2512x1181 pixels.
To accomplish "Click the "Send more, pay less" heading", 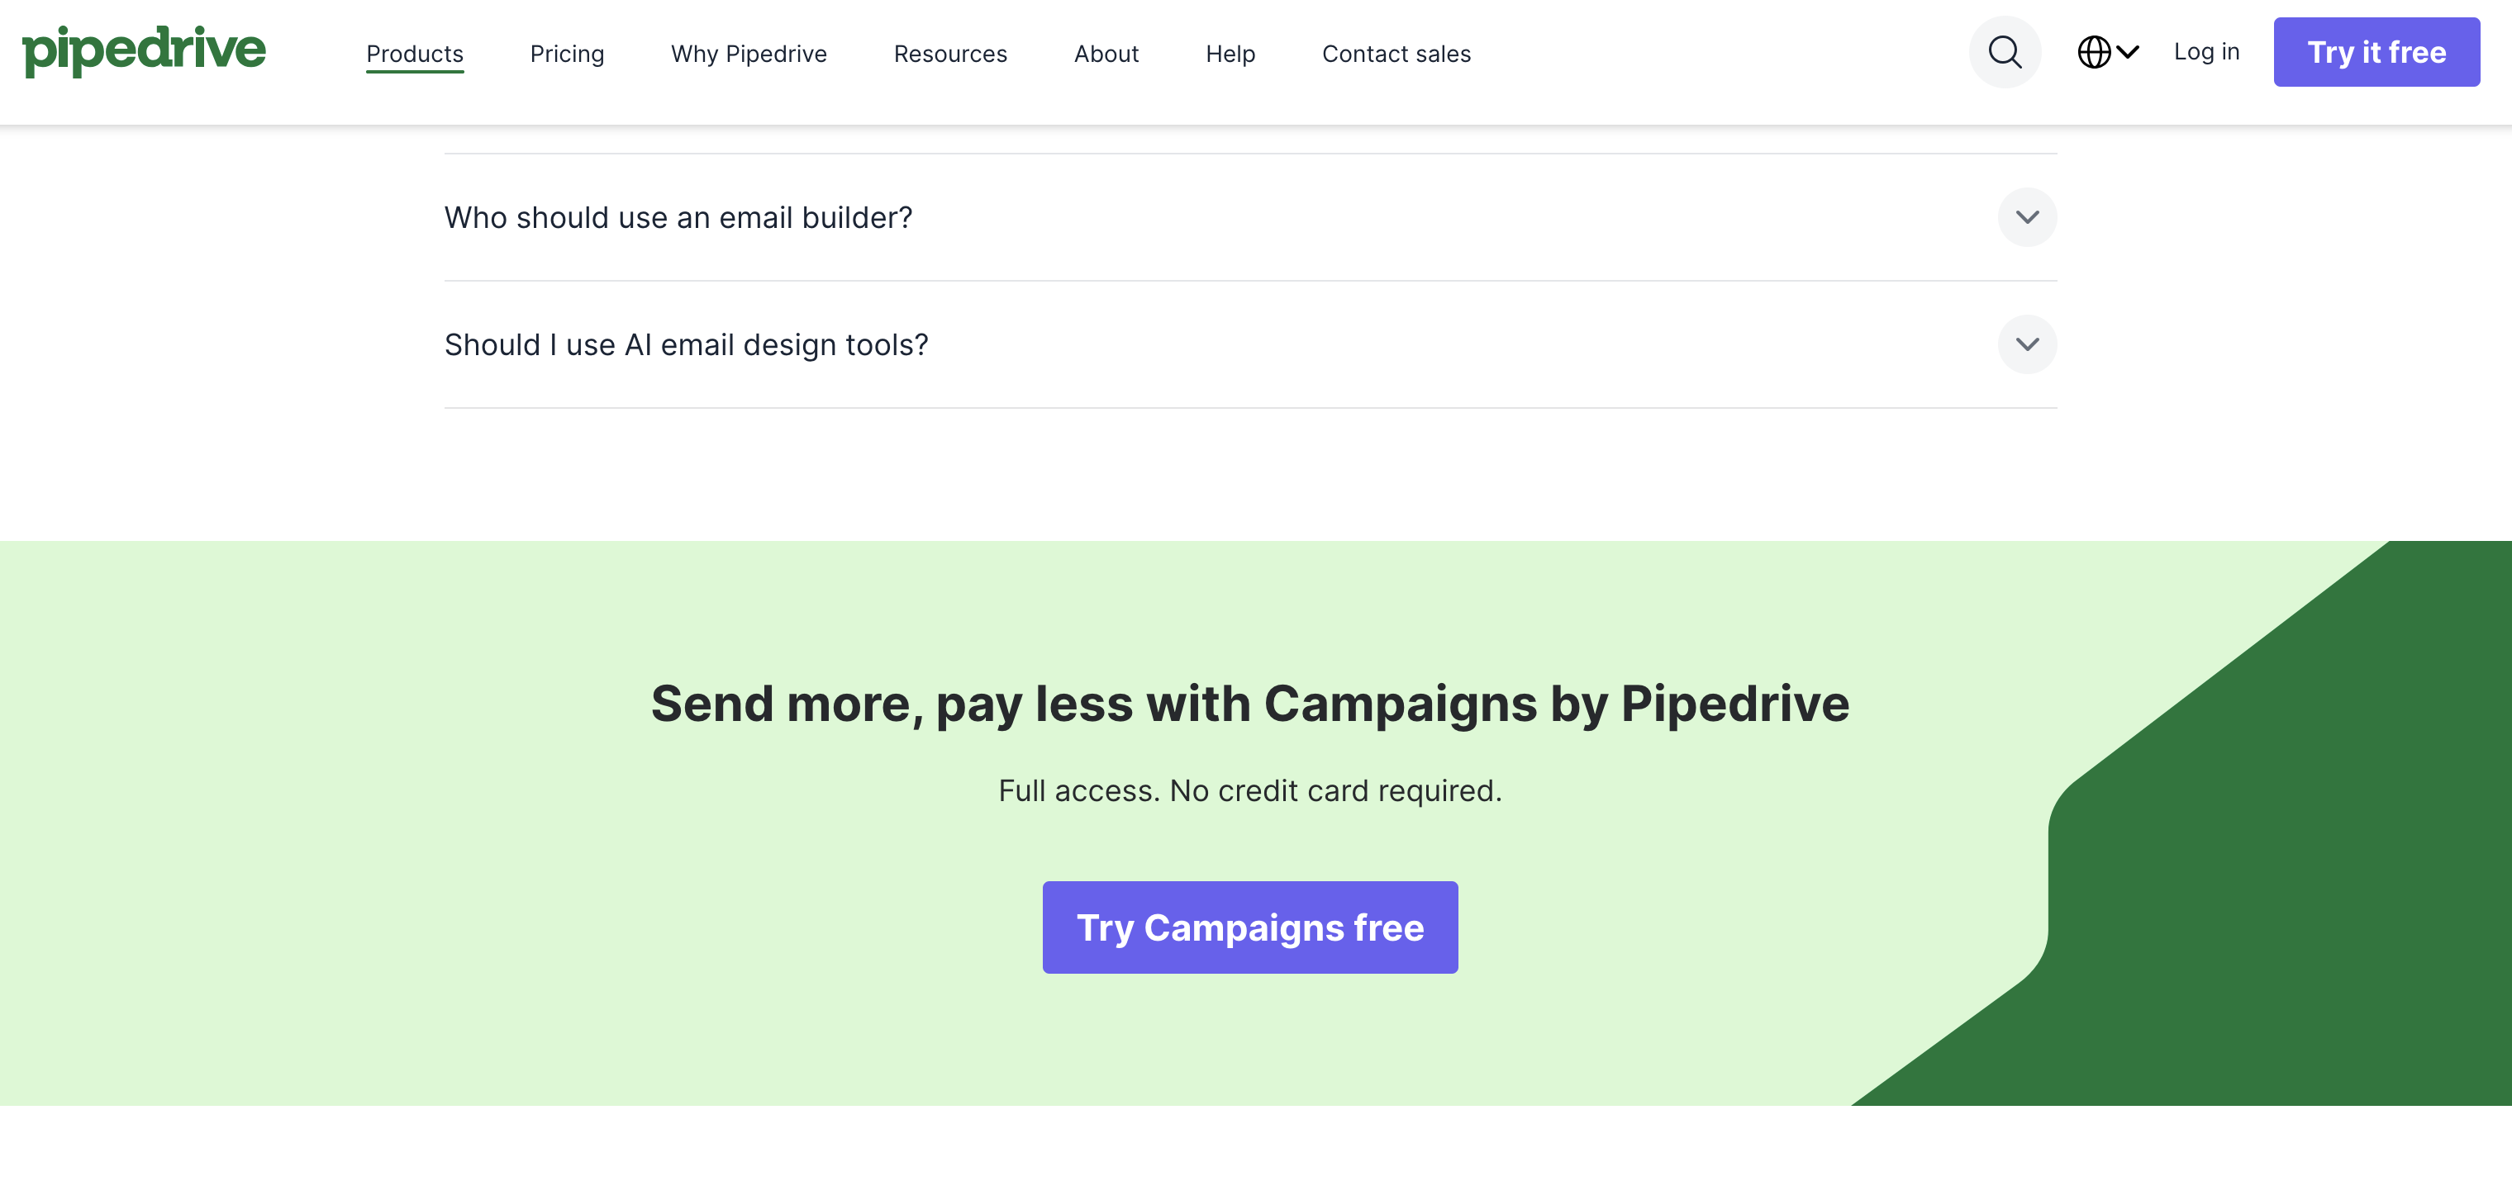I will [x=1249, y=704].
